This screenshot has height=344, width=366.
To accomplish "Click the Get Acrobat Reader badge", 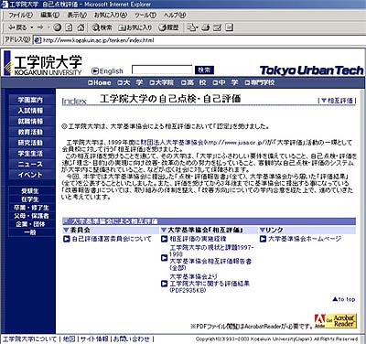I will point(336,321).
